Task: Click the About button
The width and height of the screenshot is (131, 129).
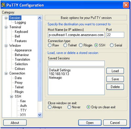Action: pyautogui.click(x=15, y=123)
